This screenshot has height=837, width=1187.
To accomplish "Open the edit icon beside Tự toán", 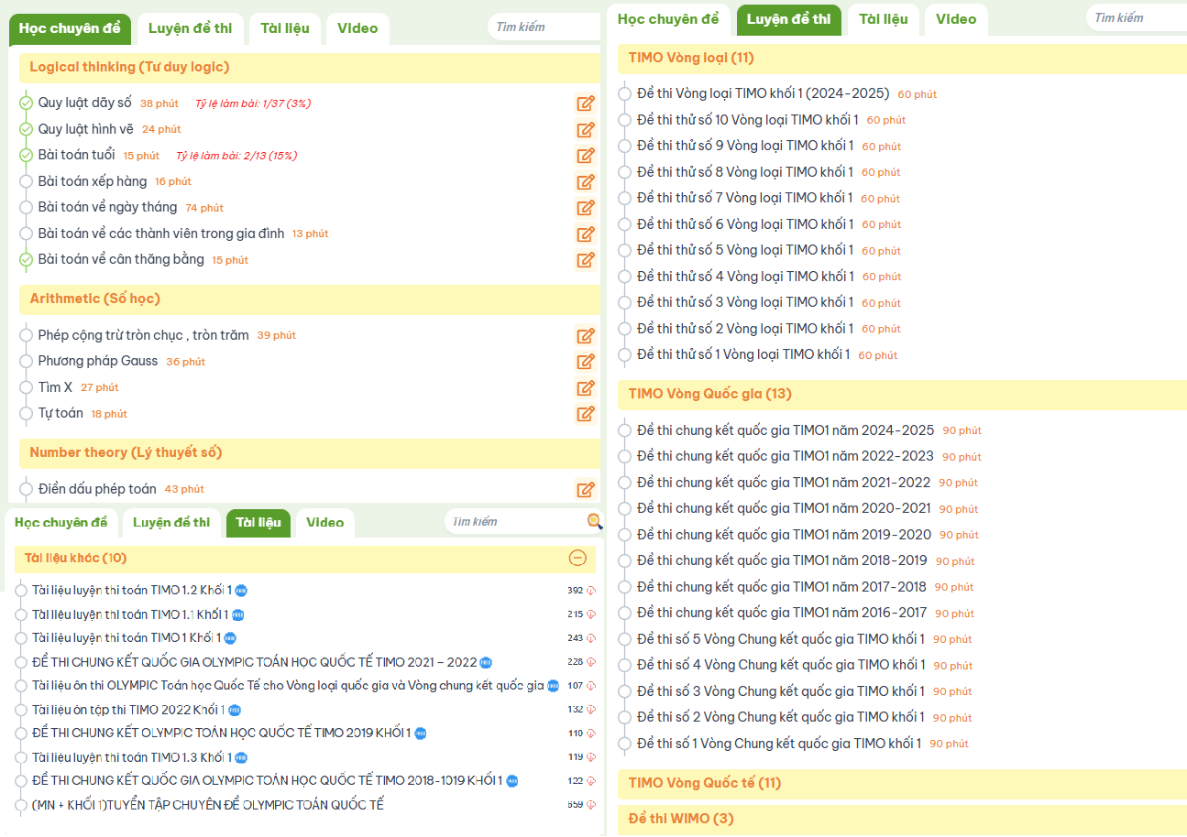I will (586, 414).
